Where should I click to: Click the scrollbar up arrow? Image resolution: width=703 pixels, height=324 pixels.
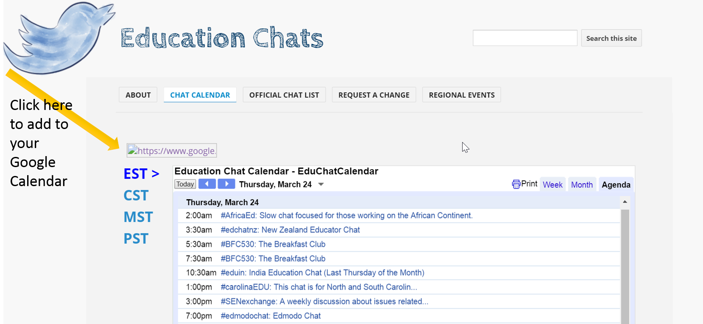coord(625,202)
